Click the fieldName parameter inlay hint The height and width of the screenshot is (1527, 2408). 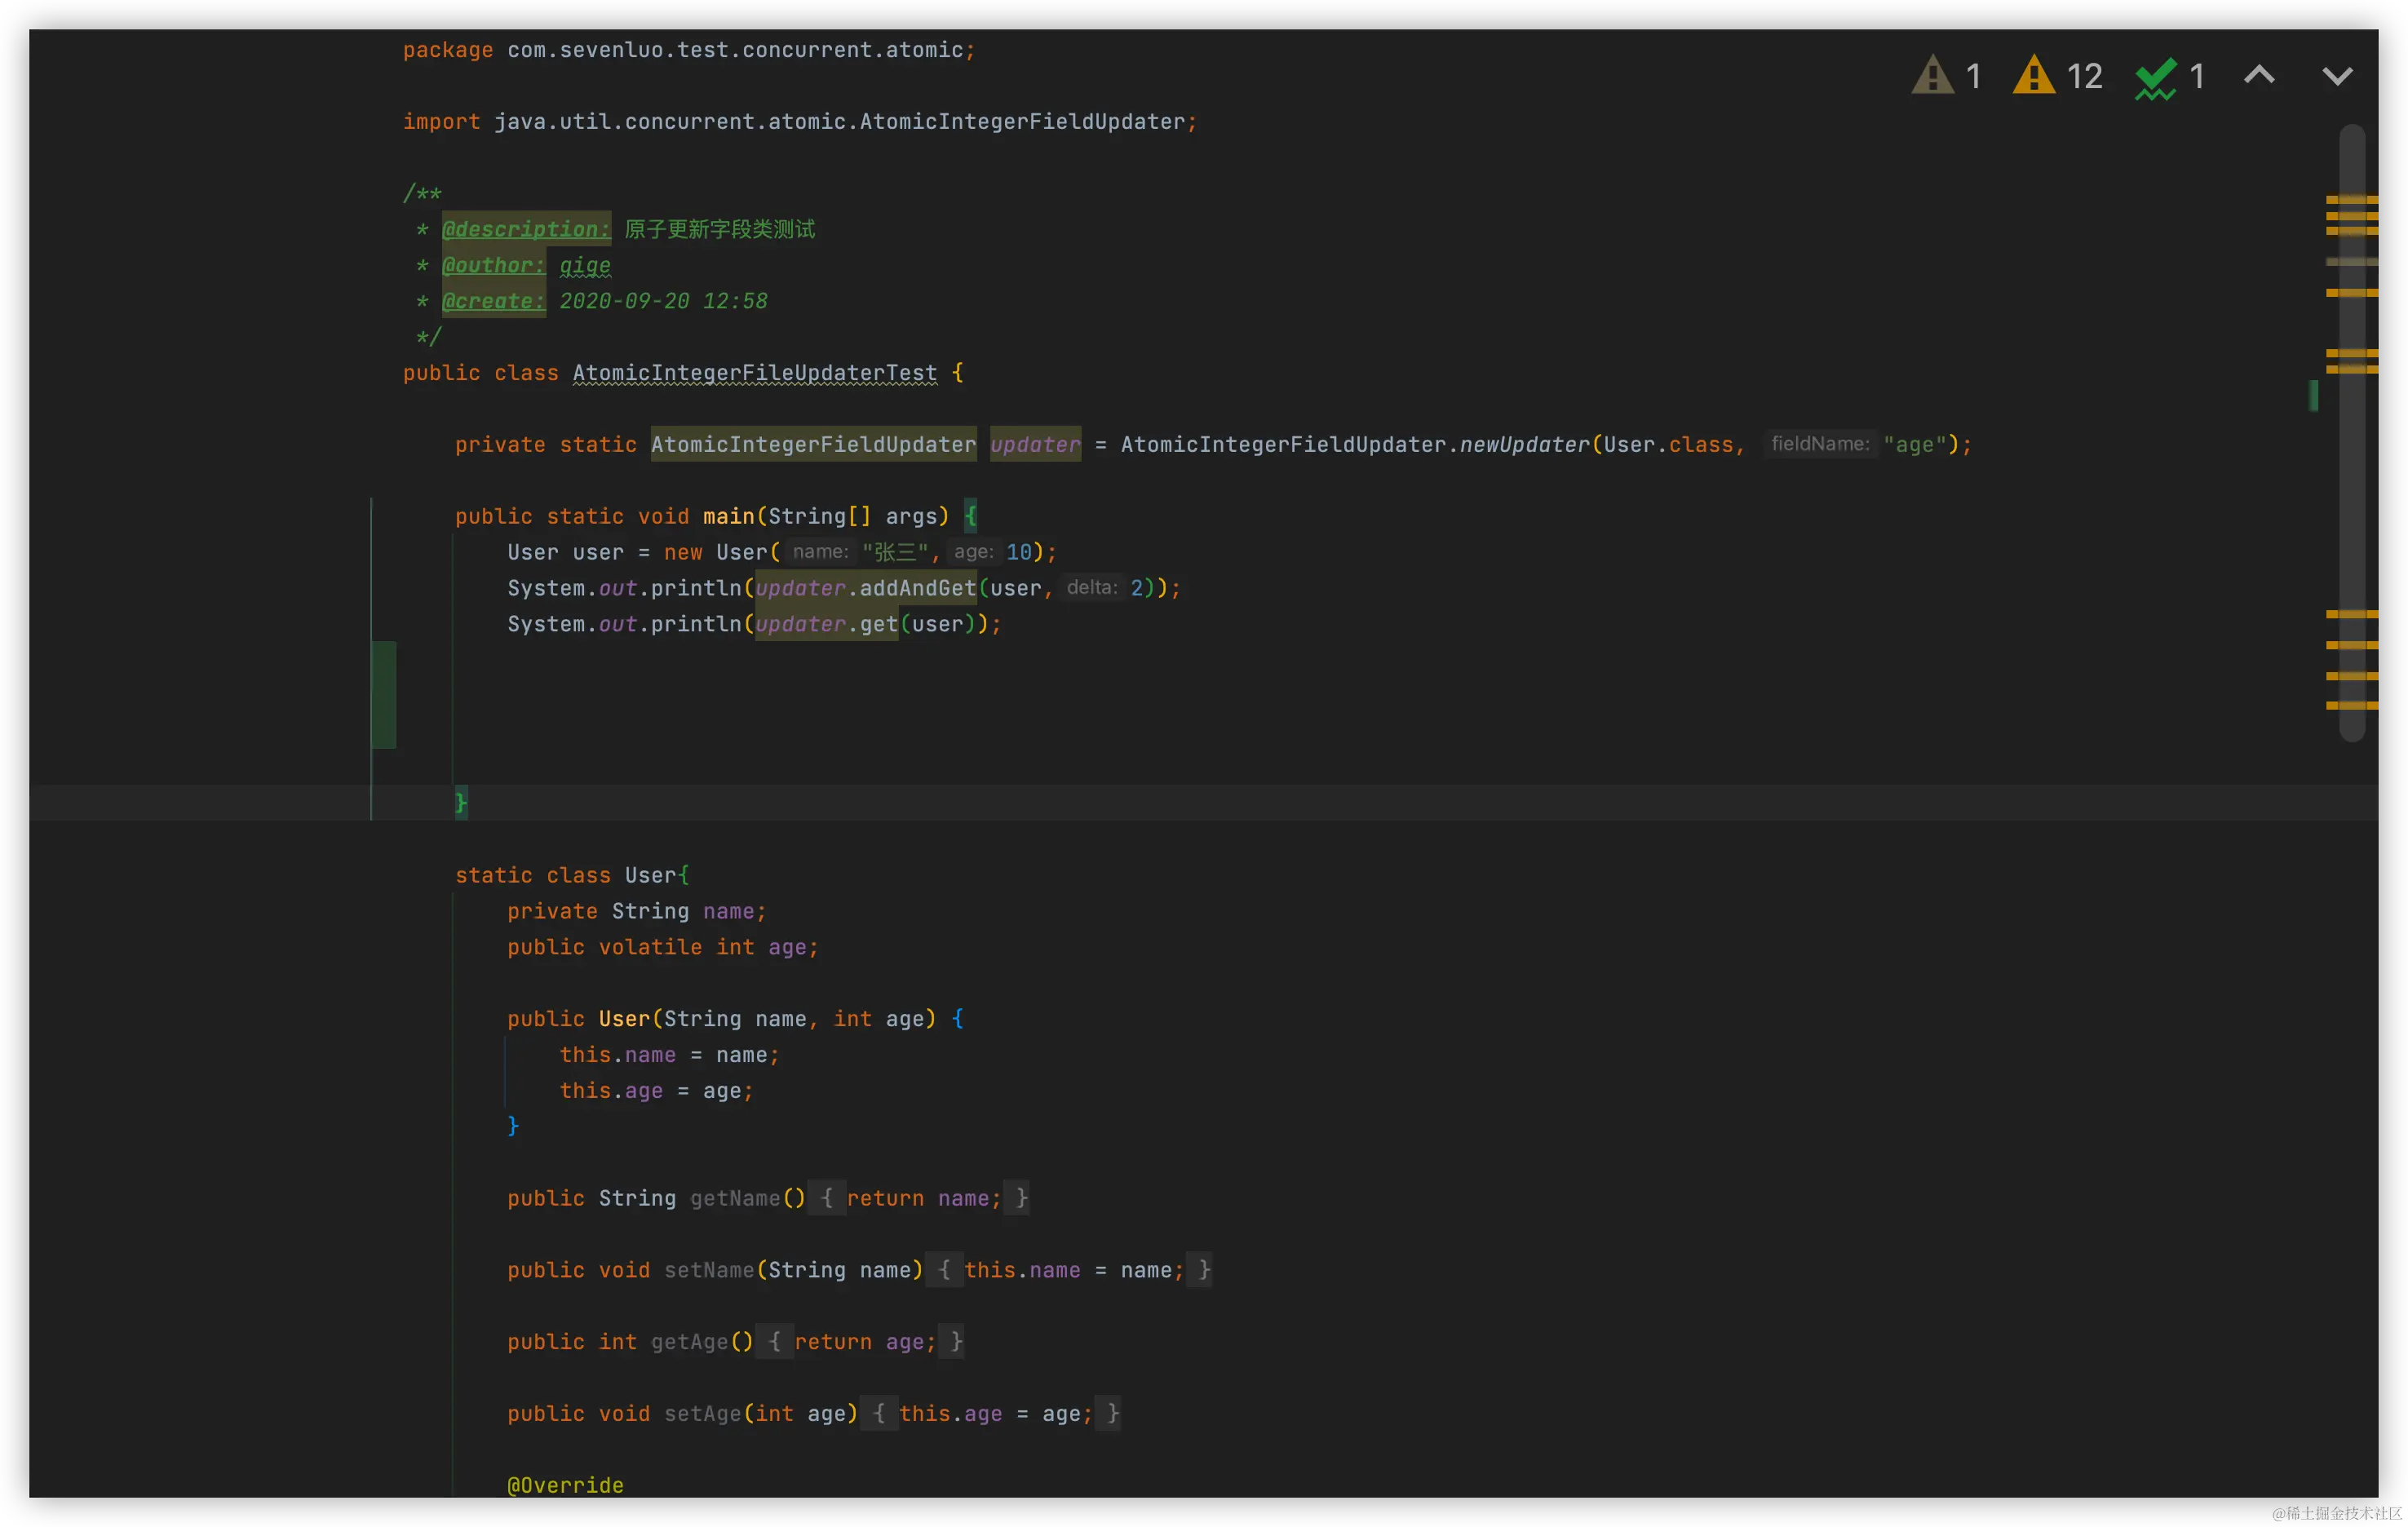pos(1819,444)
